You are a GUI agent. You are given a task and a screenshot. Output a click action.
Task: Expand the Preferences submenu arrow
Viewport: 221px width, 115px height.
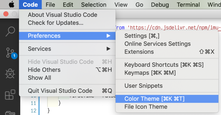(109, 36)
